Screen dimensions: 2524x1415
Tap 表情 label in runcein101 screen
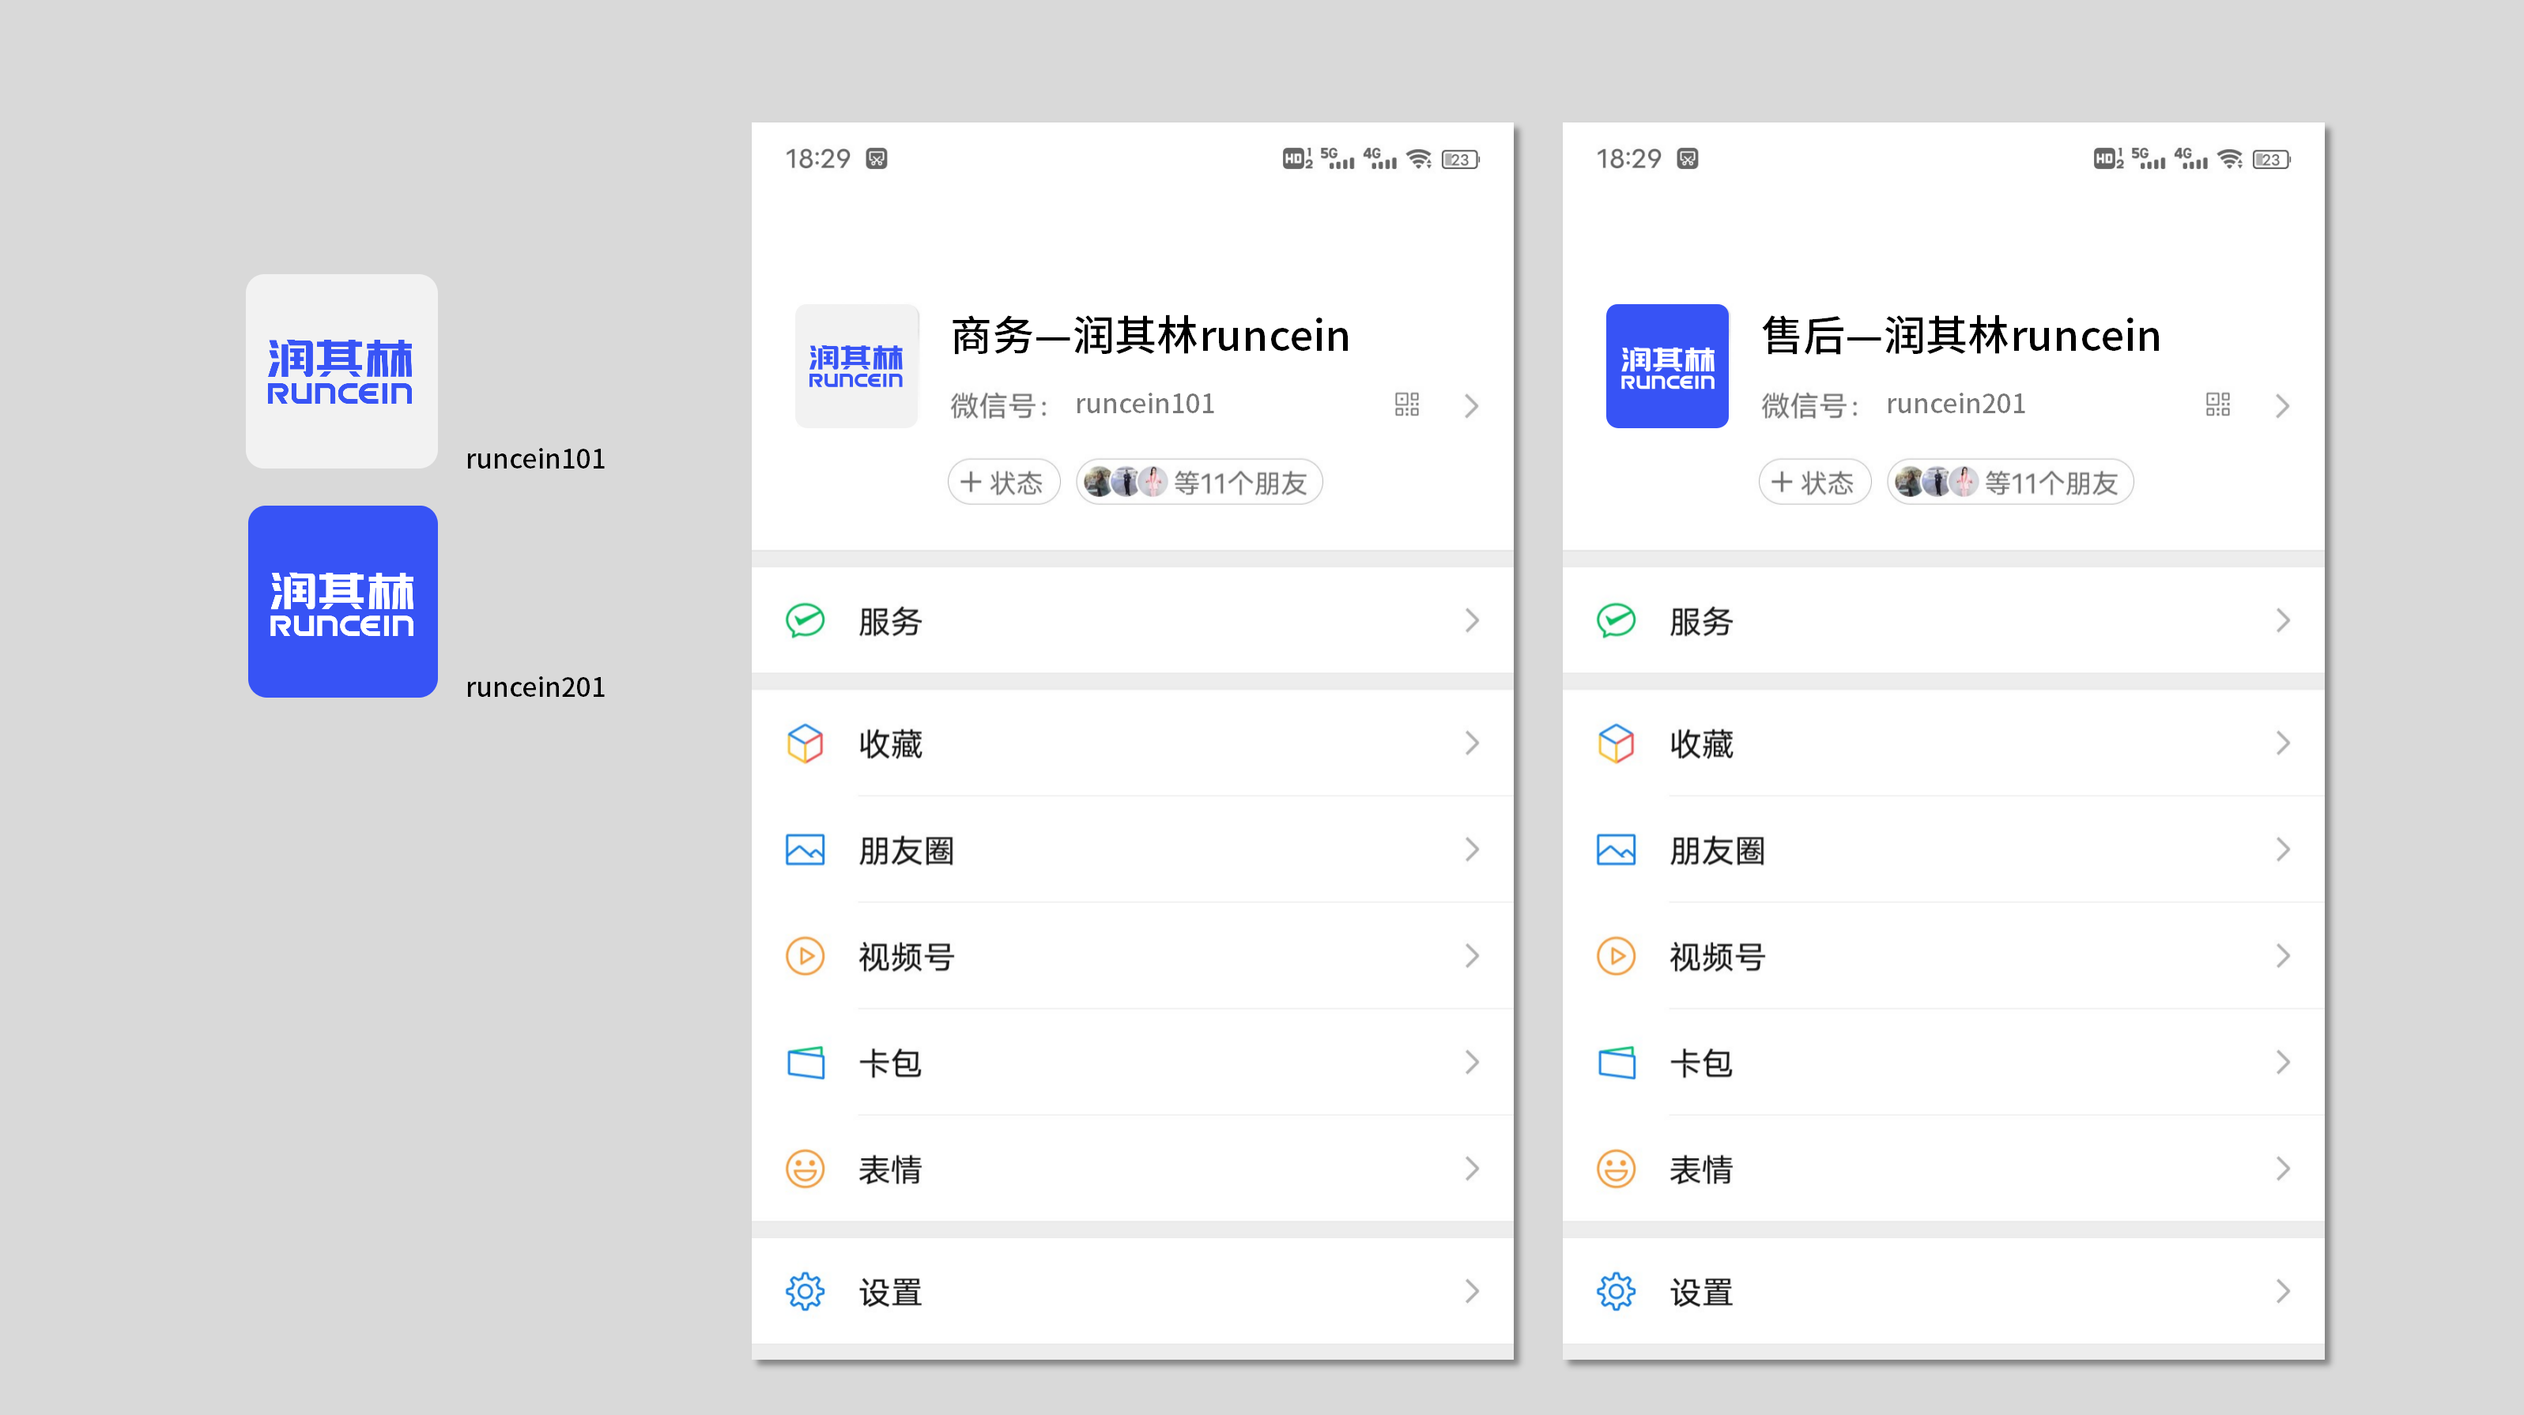coord(891,1169)
